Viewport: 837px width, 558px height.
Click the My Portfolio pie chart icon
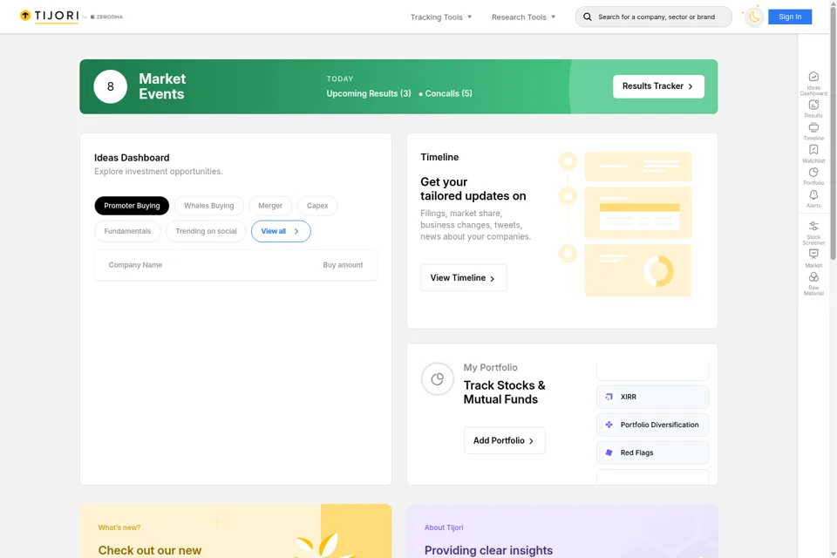tap(437, 379)
